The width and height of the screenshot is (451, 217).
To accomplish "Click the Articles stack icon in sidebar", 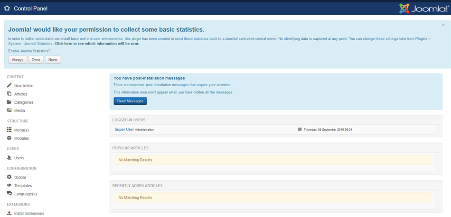I will (9, 94).
